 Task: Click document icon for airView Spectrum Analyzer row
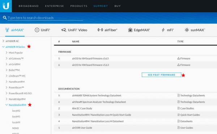click(x=179, y=102)
